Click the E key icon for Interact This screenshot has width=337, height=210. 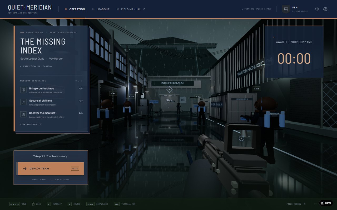(49, 204)
